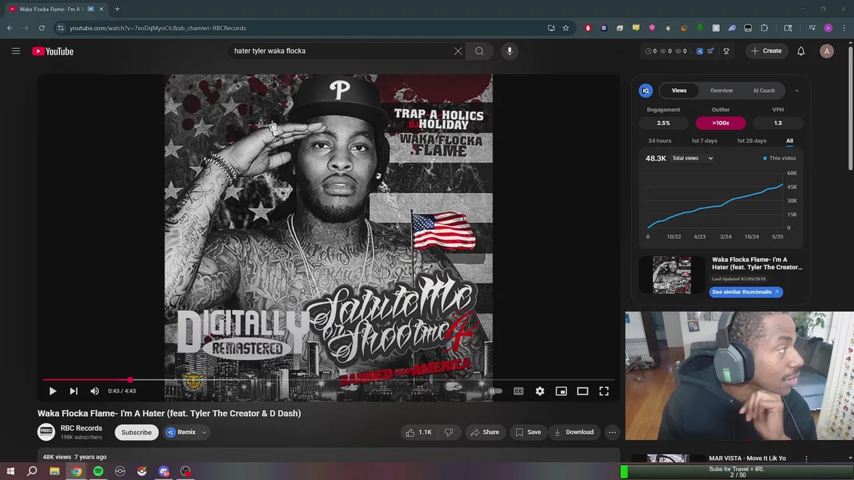Switch to the Views tab in the IQ panel
This screenshot has width=854, height=480.
pos(679,91)
